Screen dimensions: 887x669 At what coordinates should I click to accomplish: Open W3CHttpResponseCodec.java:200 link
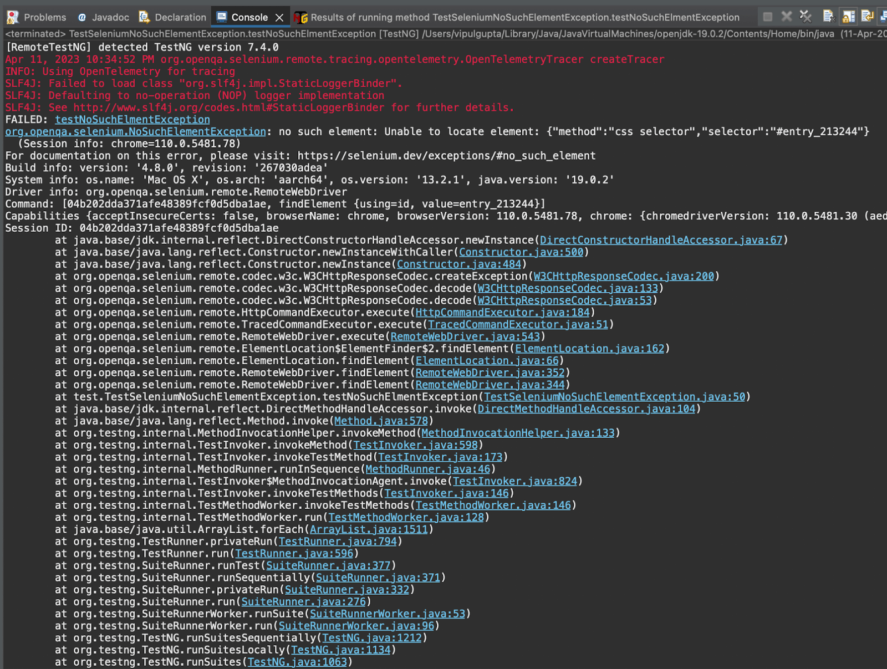tap(624, 276)
